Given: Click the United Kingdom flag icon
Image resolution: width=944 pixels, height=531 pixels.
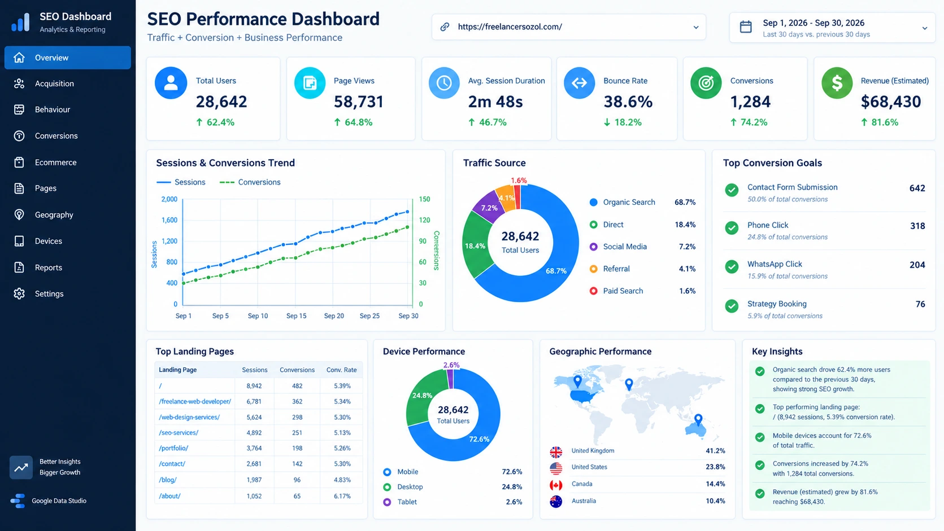Looking at the screenshot, I should point(556,452).
